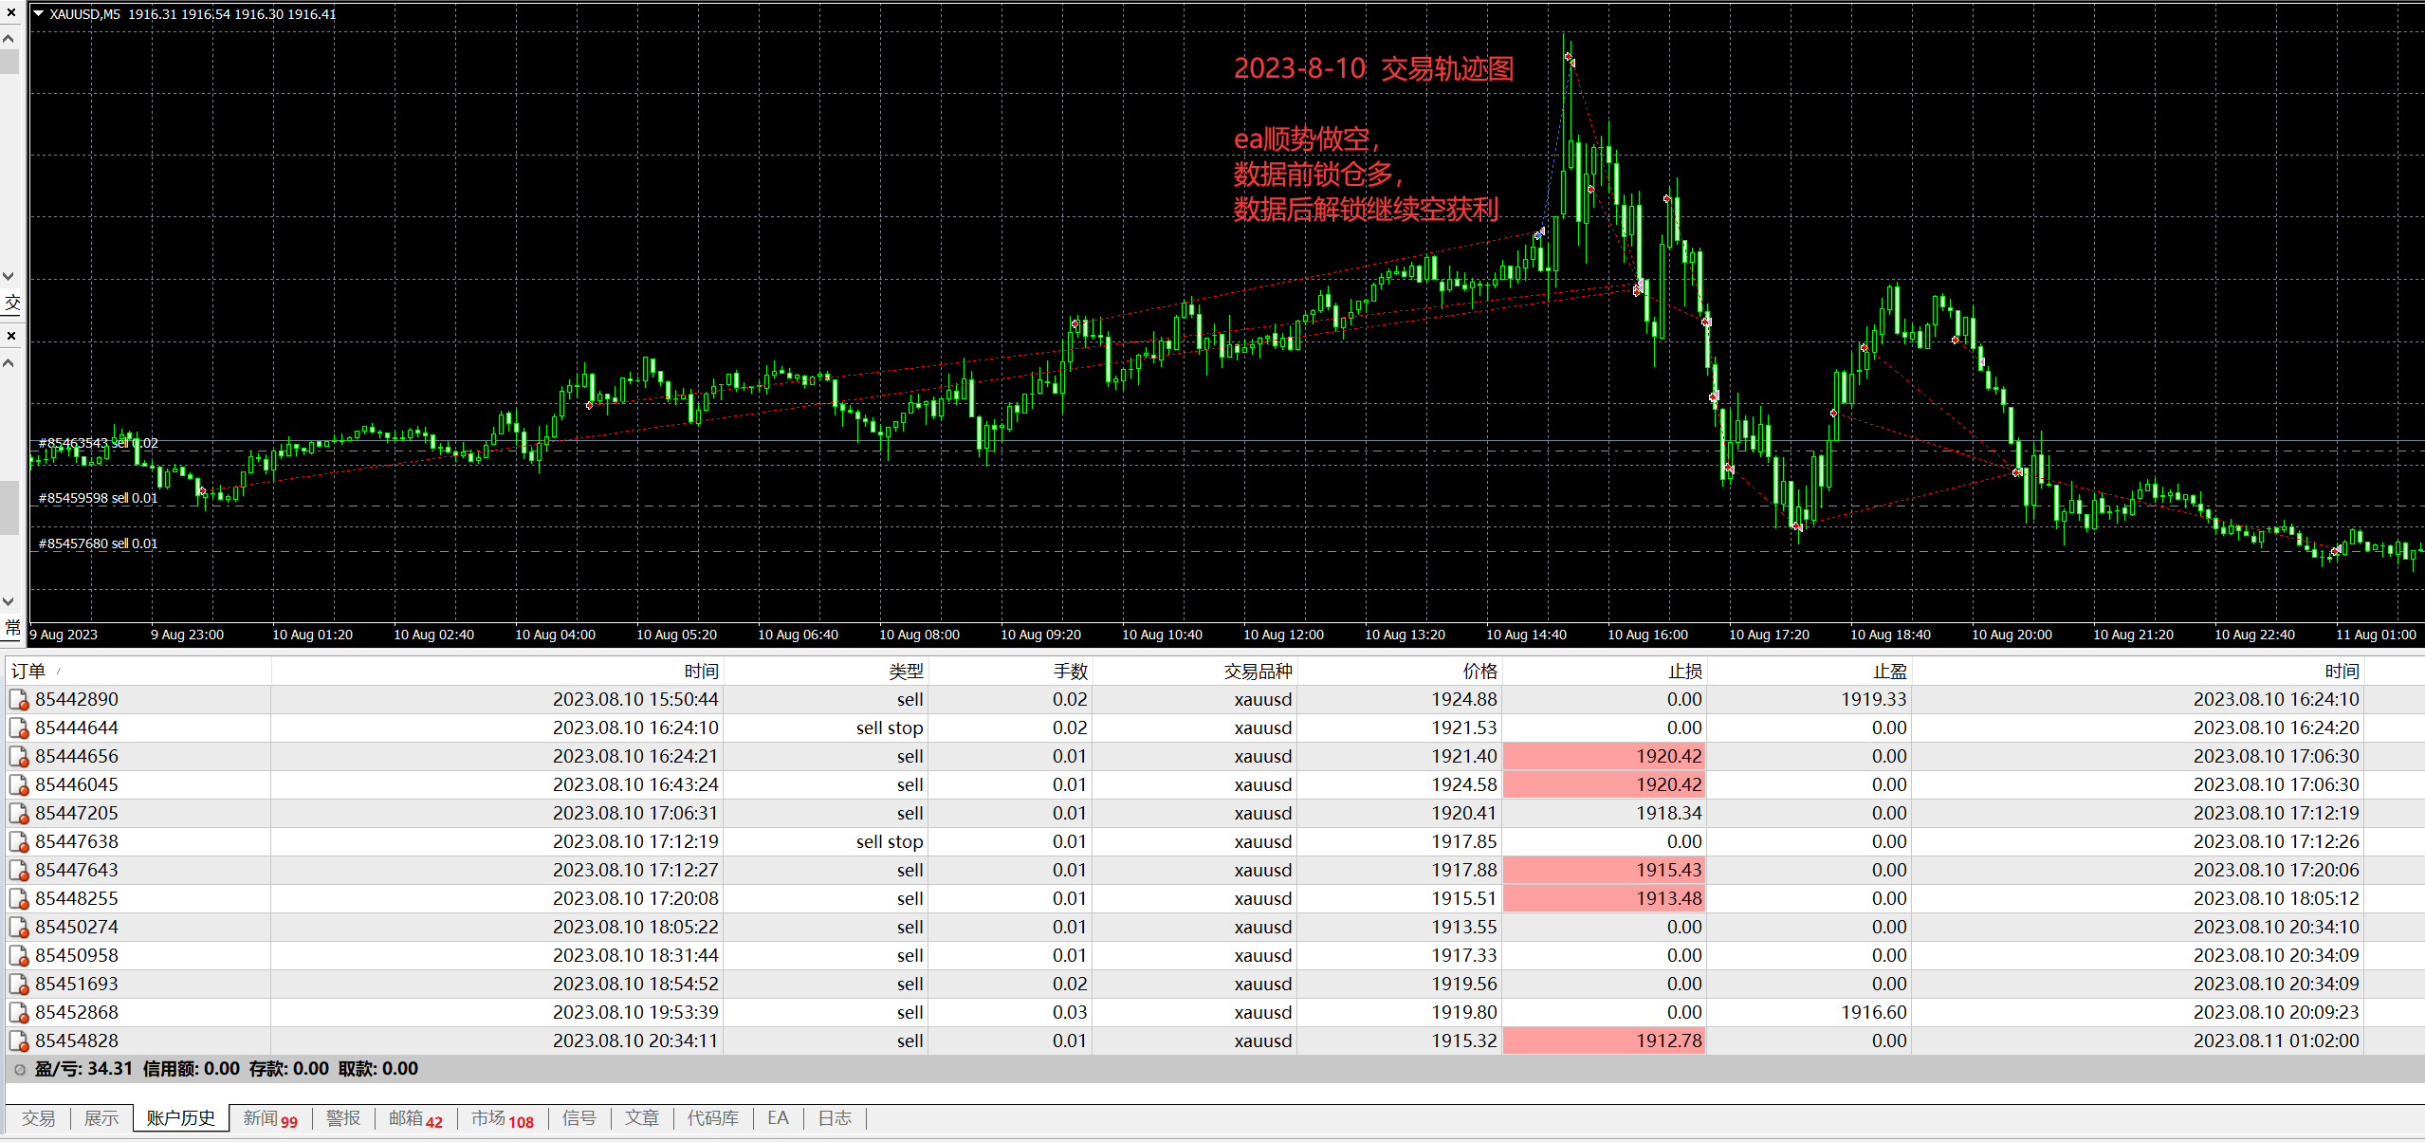Click the upward scroll arrow on the left panel
The image size is (2425, 1142).
click(9, 38)
